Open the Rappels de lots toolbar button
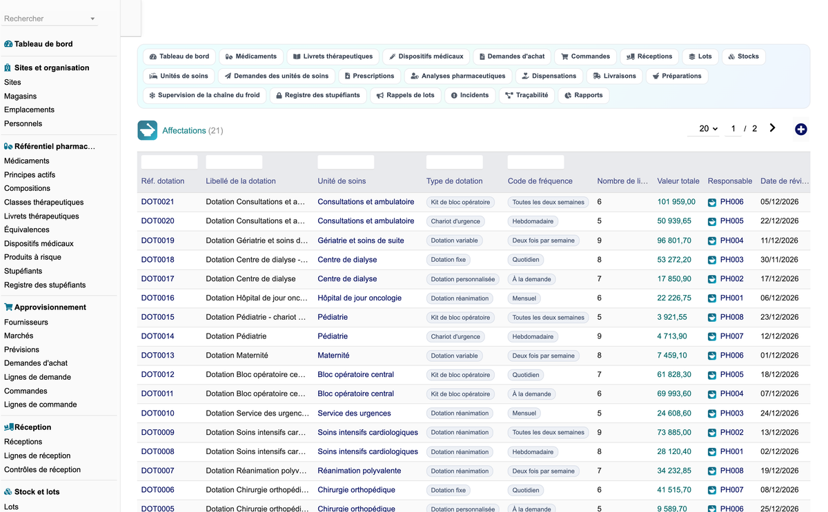 pos(405,95)
